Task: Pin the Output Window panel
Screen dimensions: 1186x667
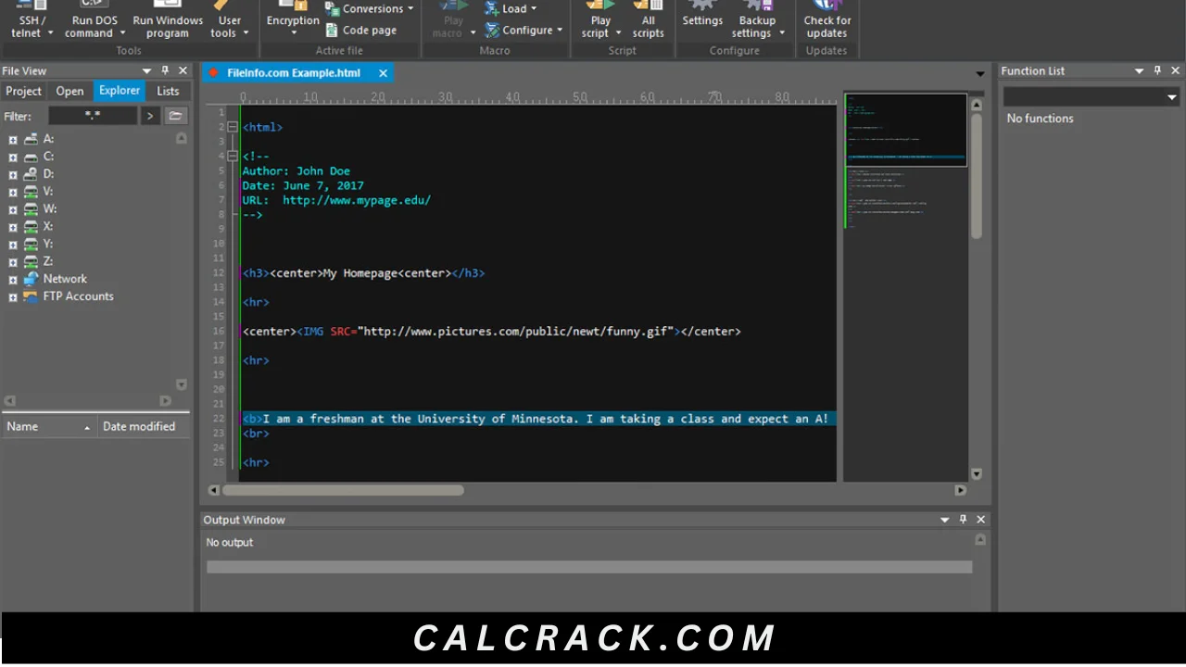Action: pos(963,520)
